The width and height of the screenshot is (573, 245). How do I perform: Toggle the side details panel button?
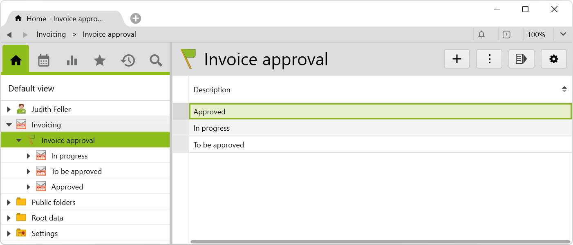[521, 59]
